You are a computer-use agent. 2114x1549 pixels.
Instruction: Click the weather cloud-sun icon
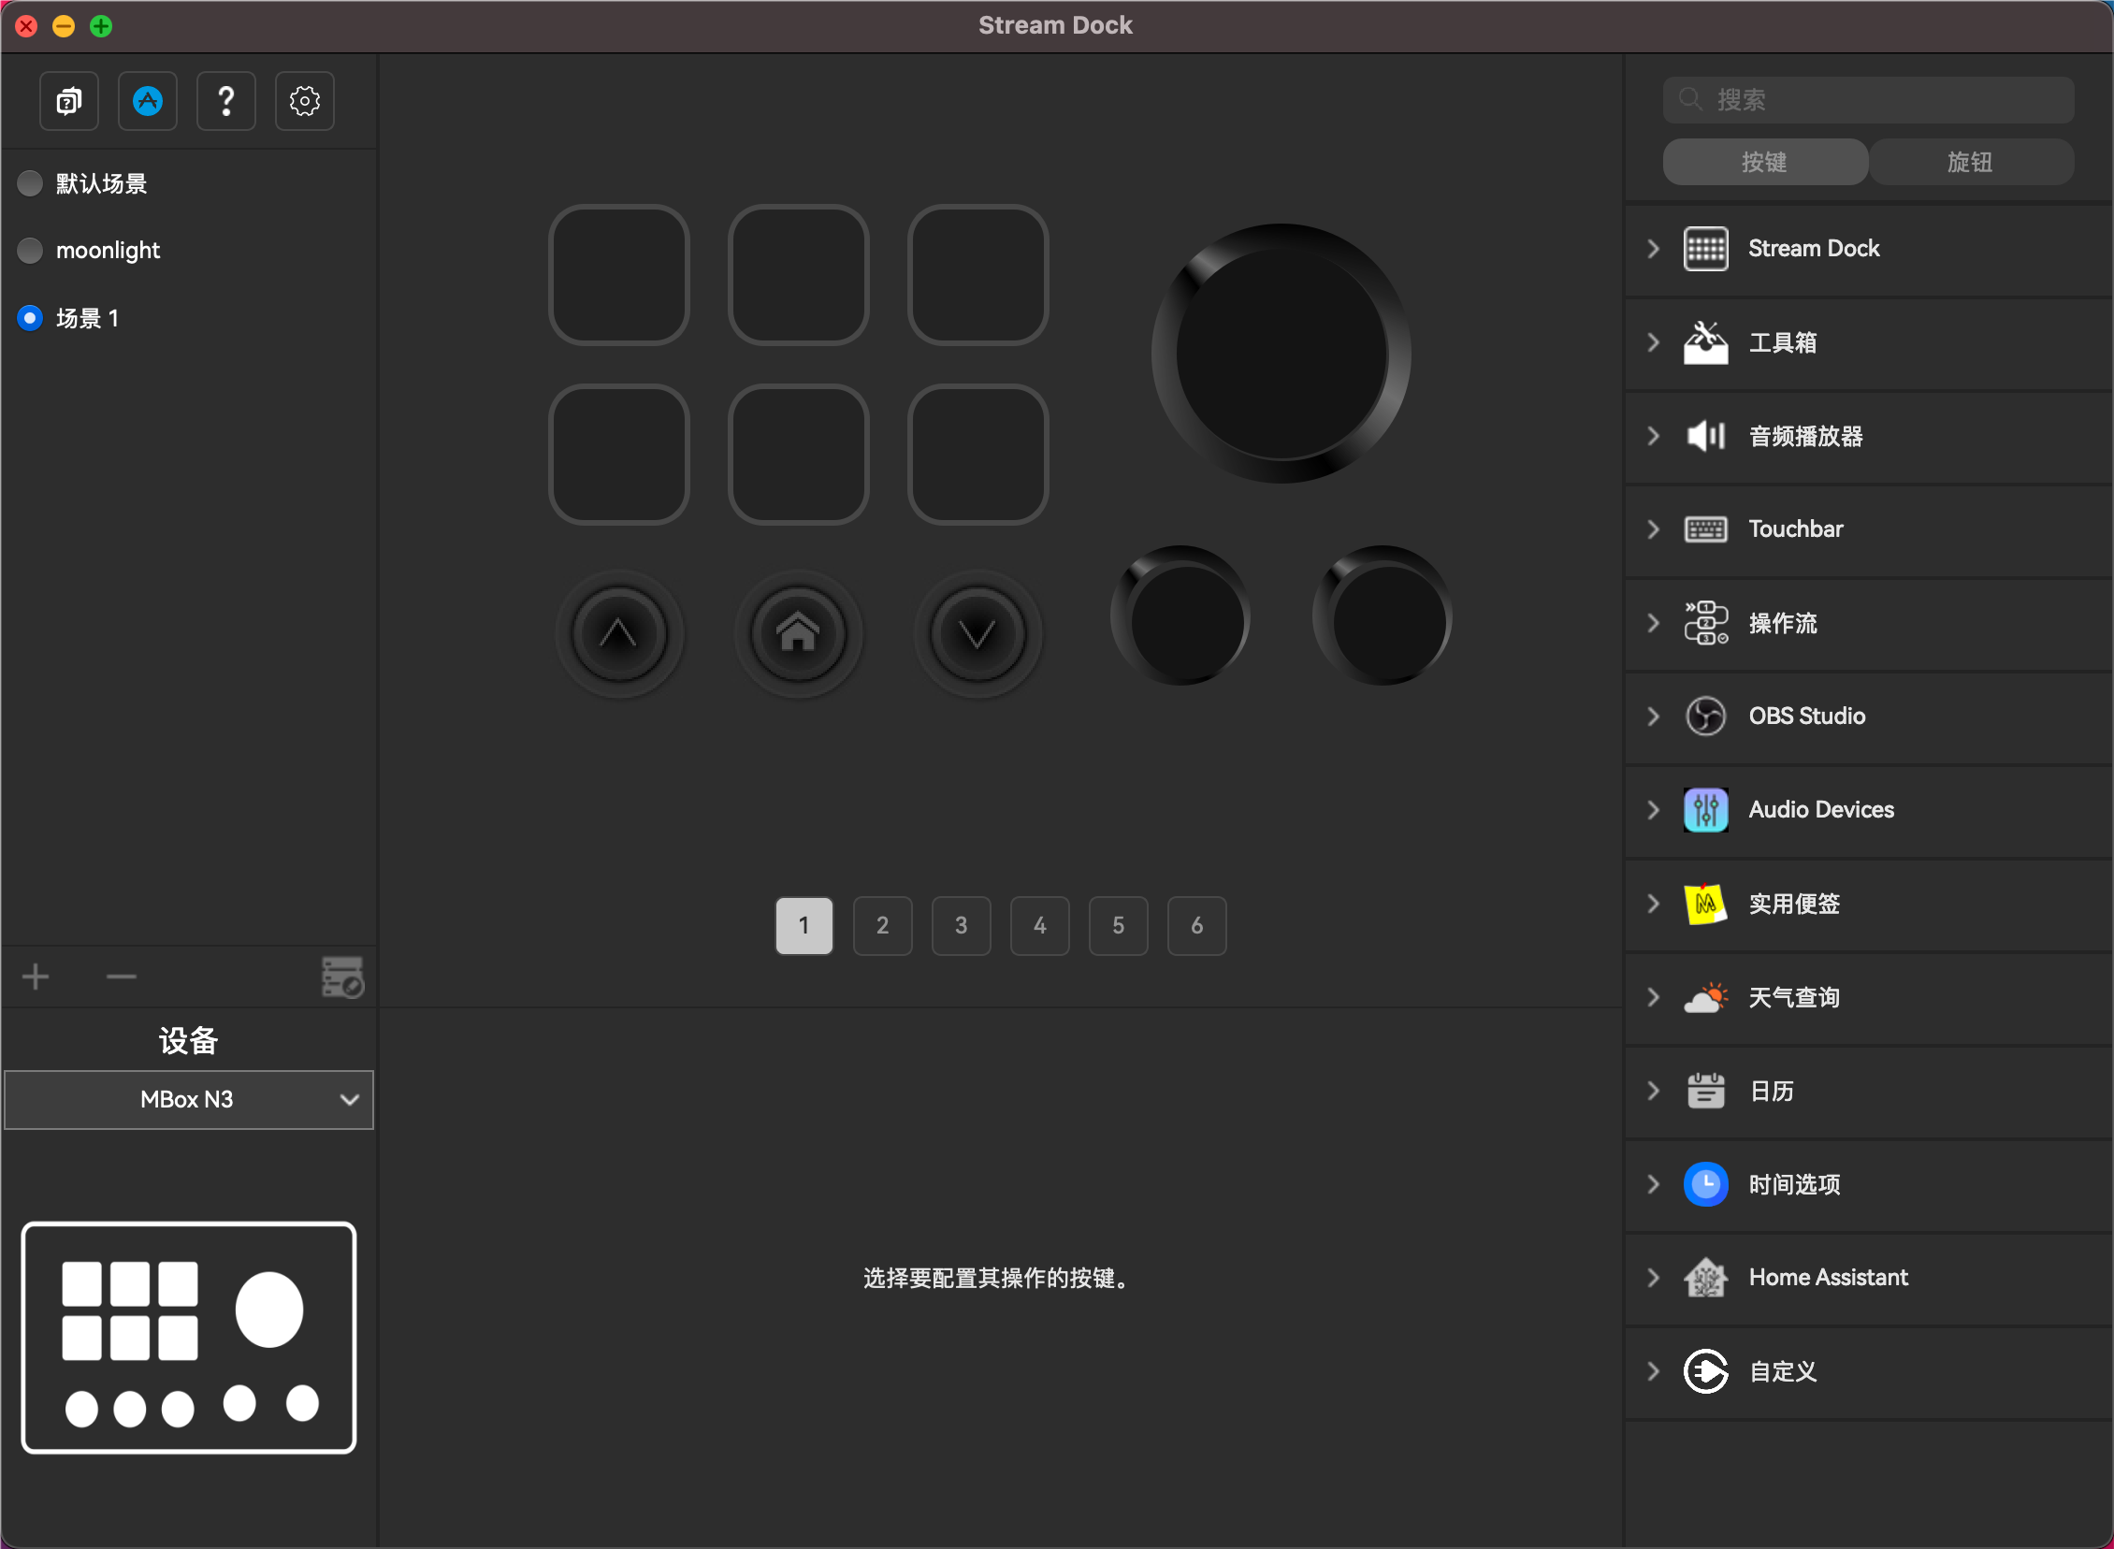point(1705,997)
